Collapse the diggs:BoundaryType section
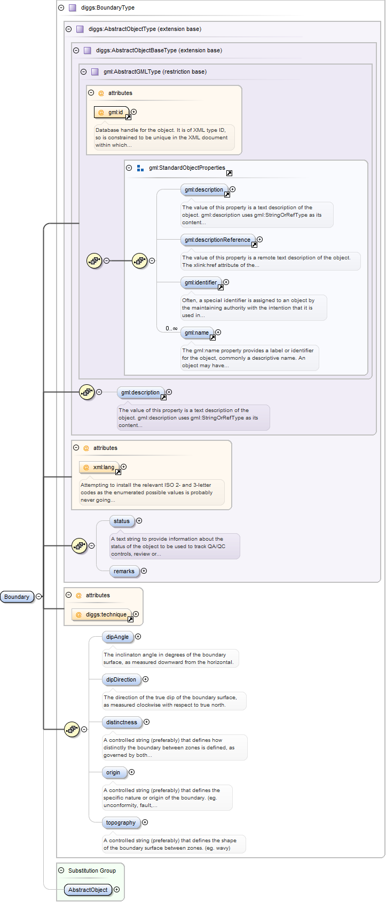This screenshot has height=902, width=386. (61, 8)
